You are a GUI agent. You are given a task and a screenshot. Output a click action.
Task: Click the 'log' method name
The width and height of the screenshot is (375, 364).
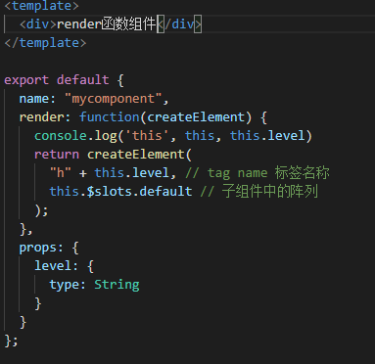(106, 136)
